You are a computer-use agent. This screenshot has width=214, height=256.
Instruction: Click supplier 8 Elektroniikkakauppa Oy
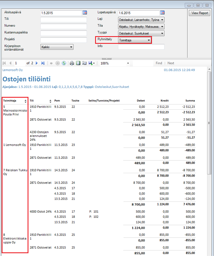tap(15, 239)
